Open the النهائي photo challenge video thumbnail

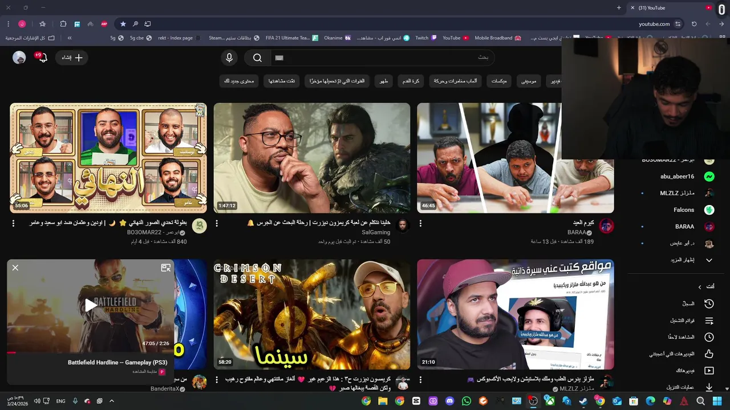108,158
